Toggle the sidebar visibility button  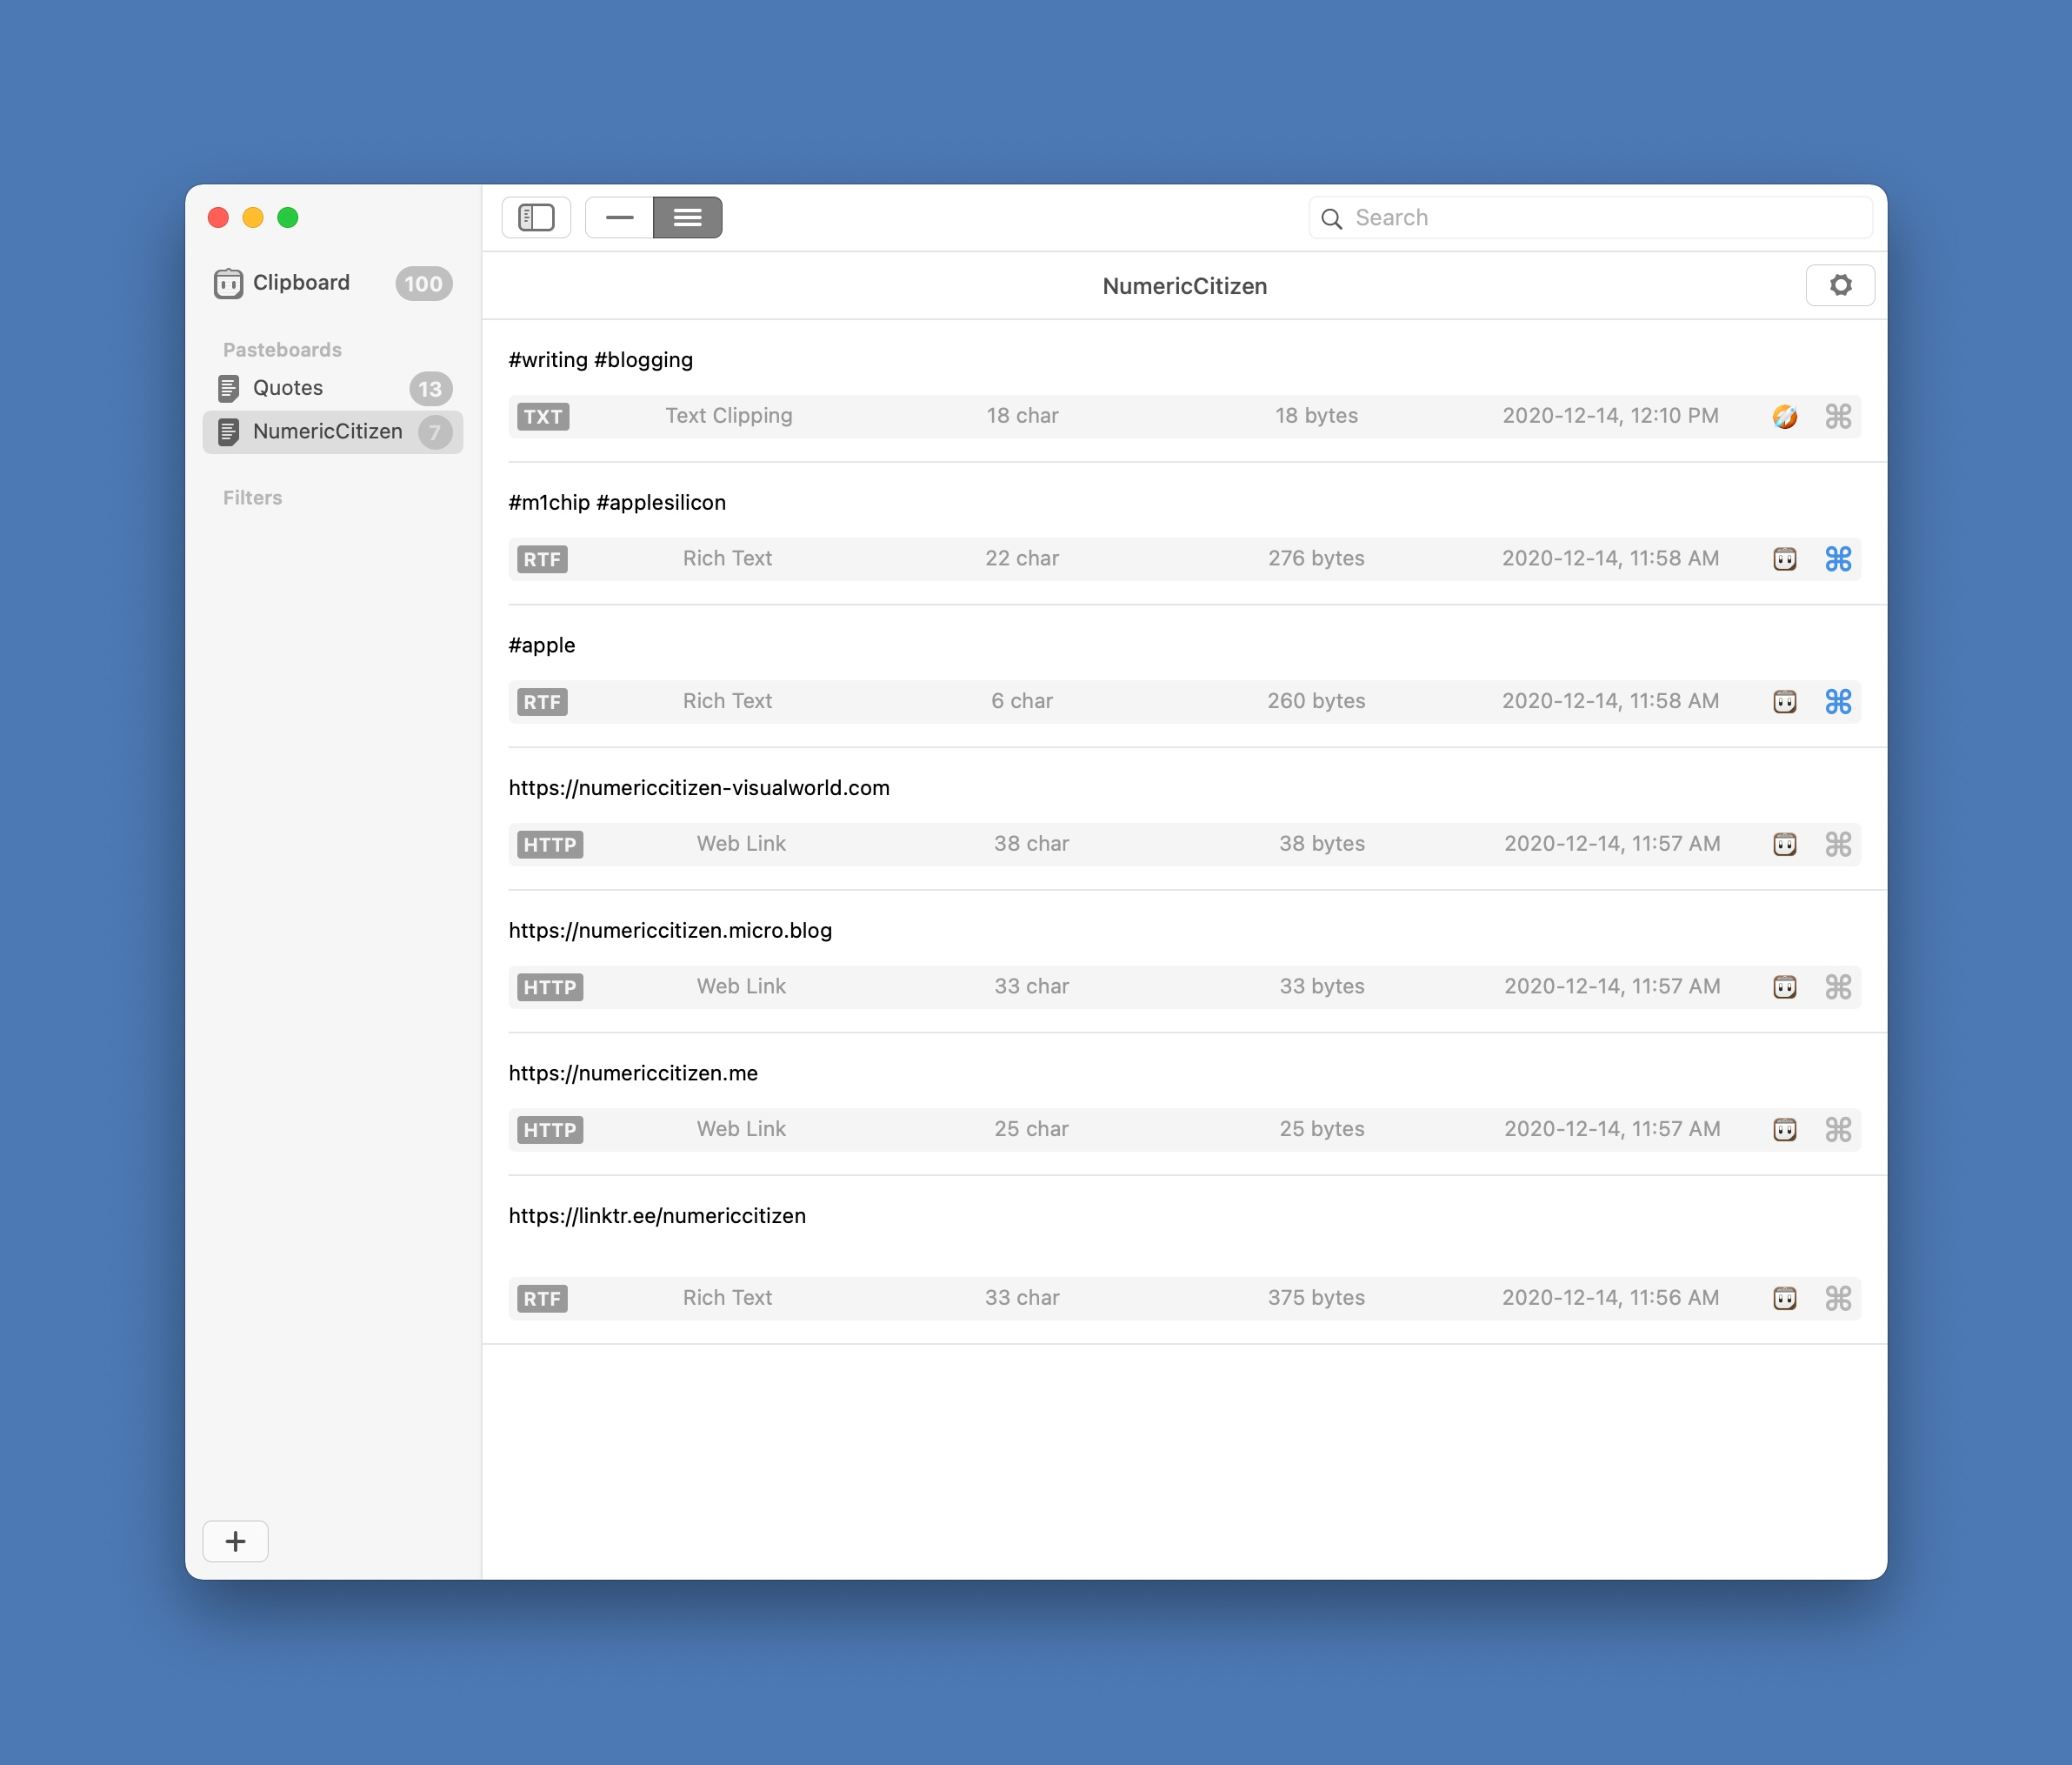[x=536, y=217]
